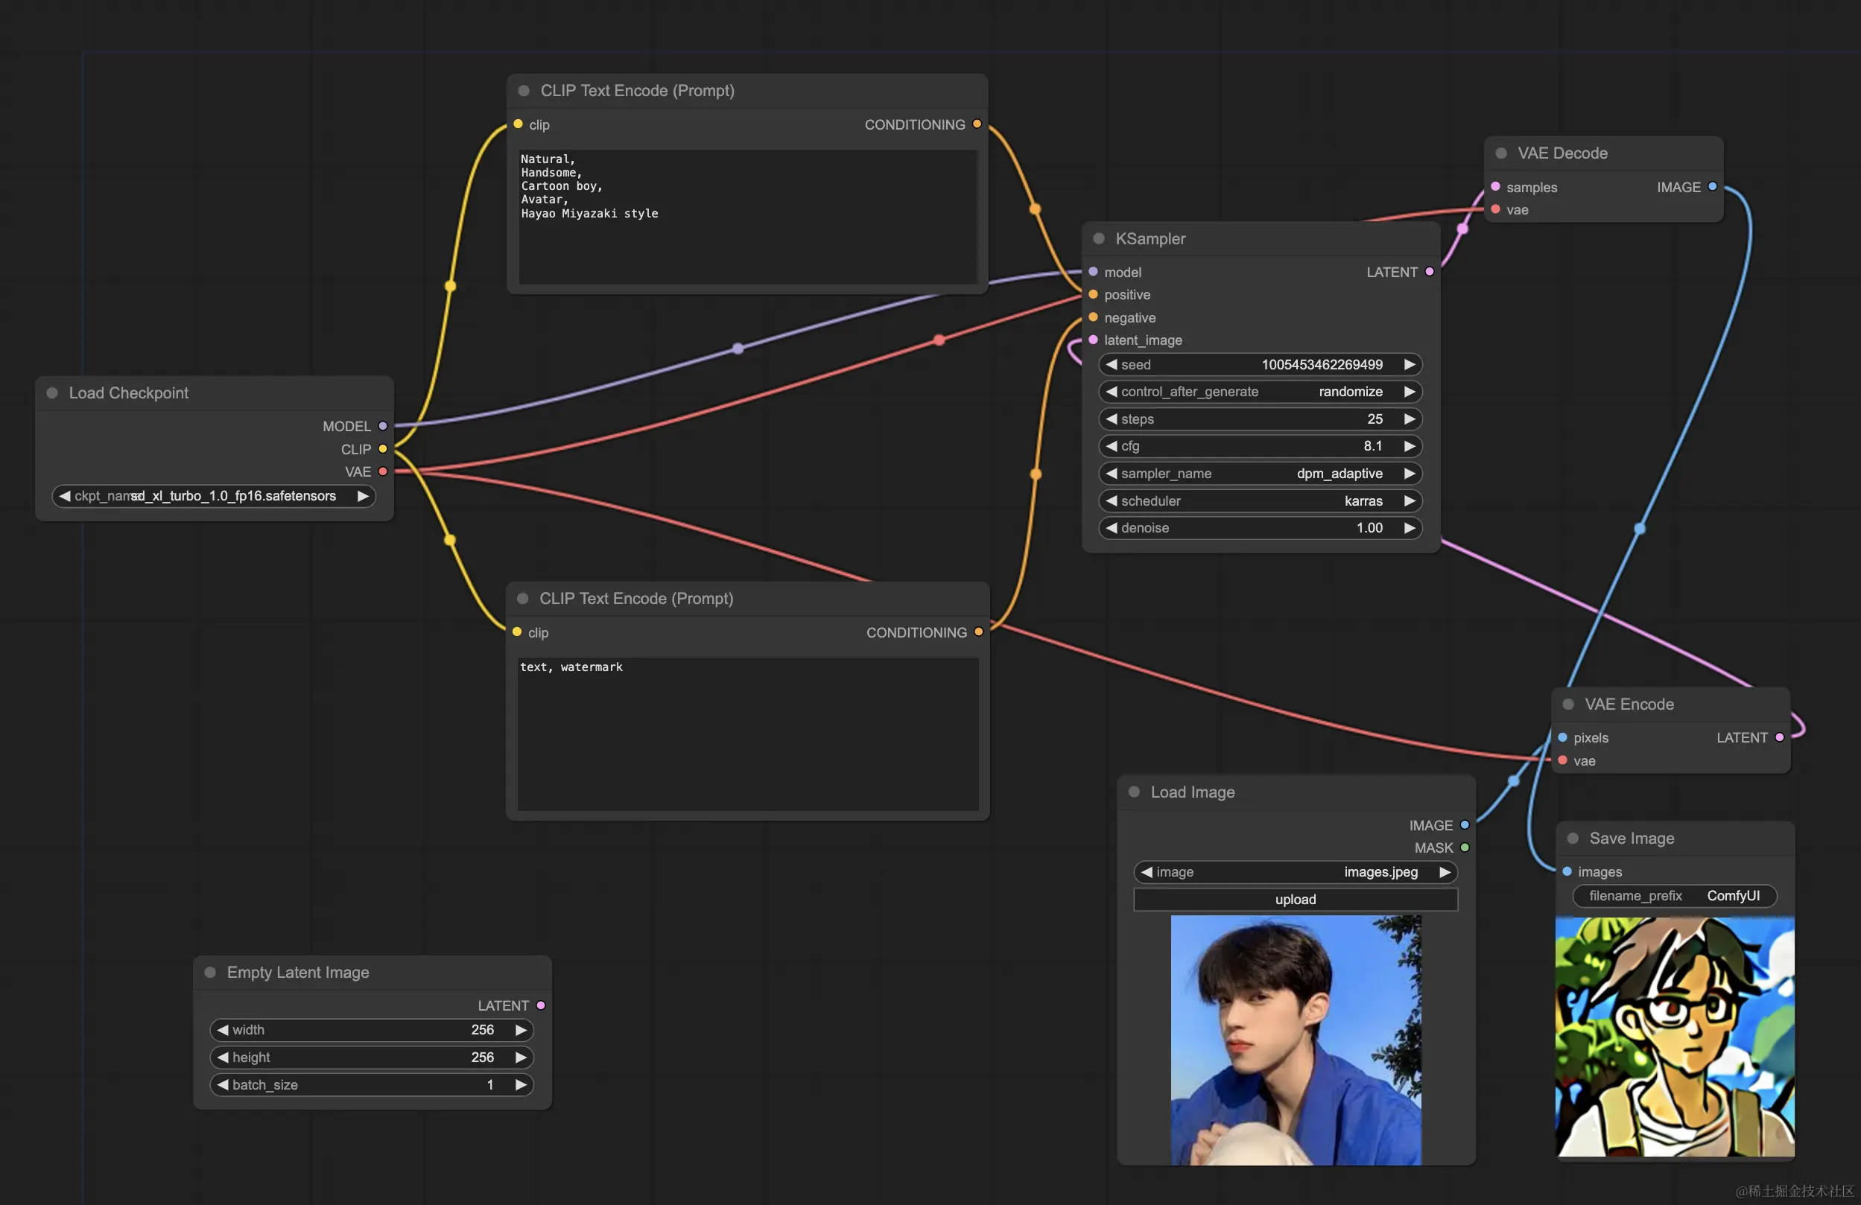1861x1205 pixels.
Task: Select the KSampler node title
Action: pos(1150,238)
